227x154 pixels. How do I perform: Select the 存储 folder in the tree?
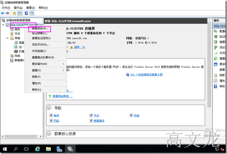coord(17,38)
